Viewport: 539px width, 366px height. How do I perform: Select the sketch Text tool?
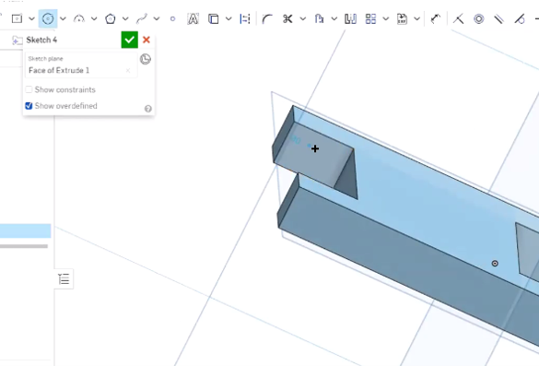point(193,18)
